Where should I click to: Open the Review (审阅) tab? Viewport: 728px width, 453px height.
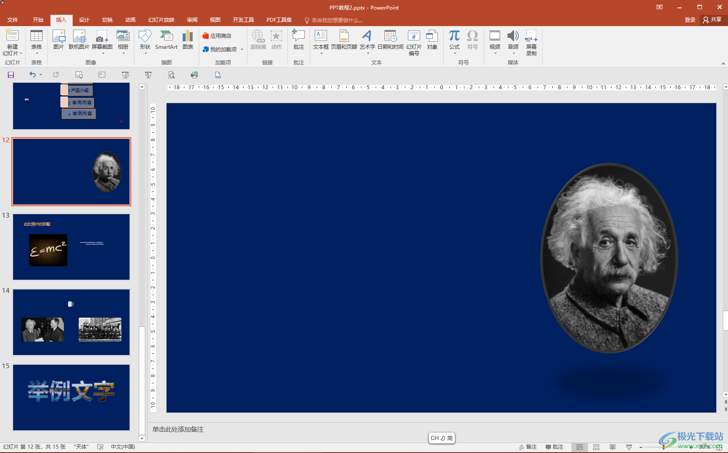point(192,20)
